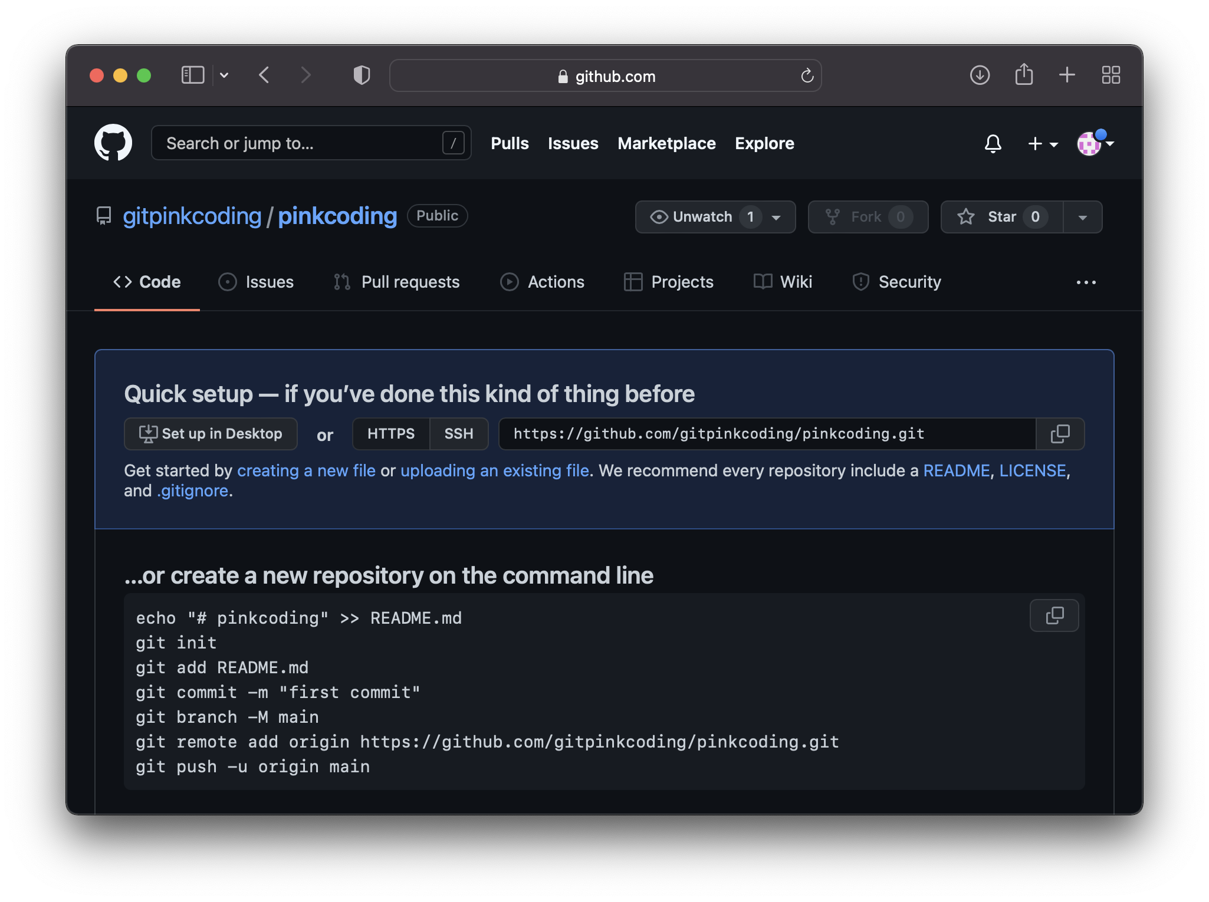Screen dimensions: 1209x902
Task: Click the repository clone URL field
Action: [767, 434]
